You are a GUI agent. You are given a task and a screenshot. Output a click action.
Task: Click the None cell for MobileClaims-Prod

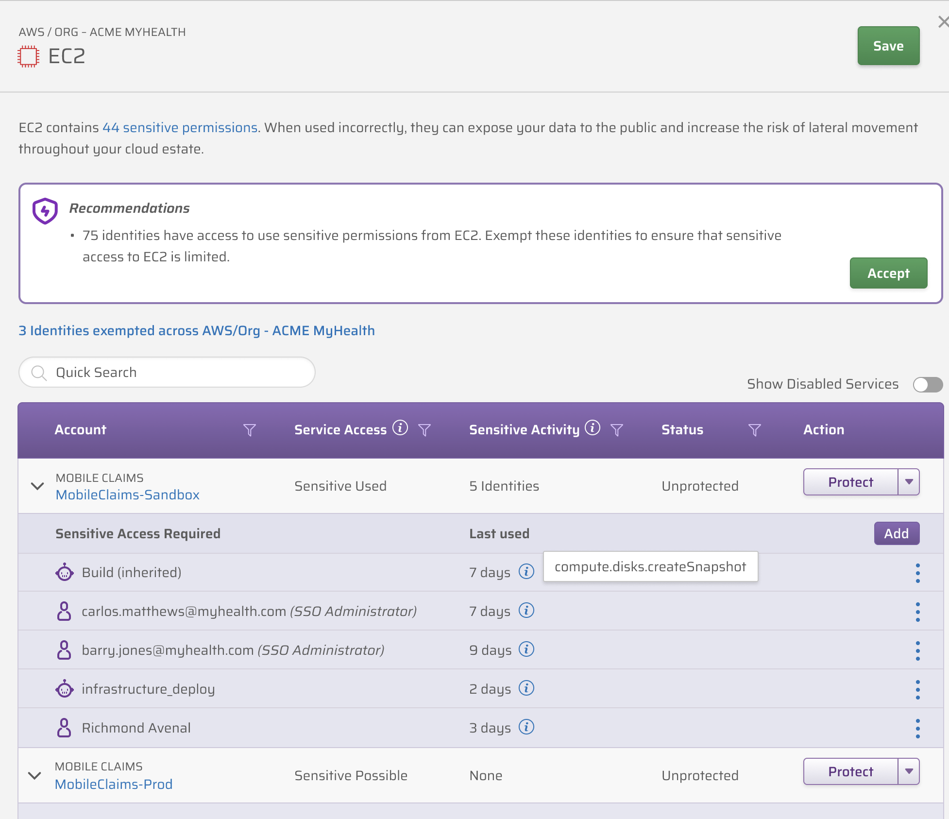click(x=486, y=775)
